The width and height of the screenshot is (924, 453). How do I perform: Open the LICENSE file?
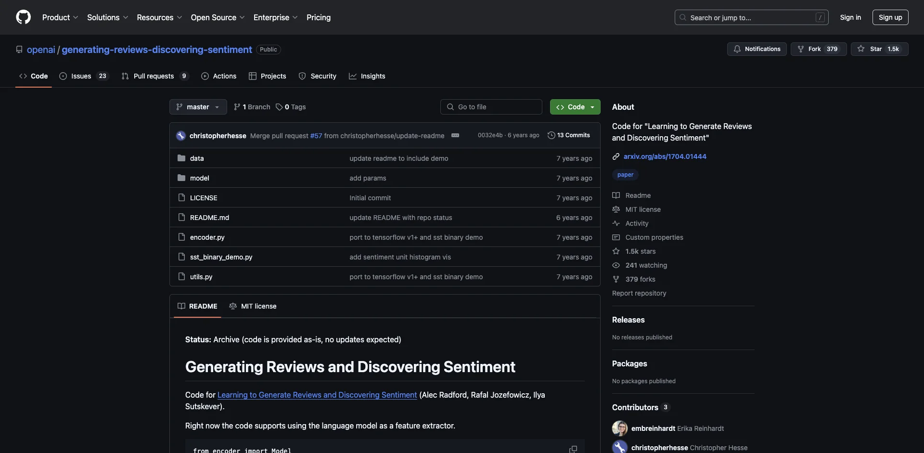click(204, 198)
